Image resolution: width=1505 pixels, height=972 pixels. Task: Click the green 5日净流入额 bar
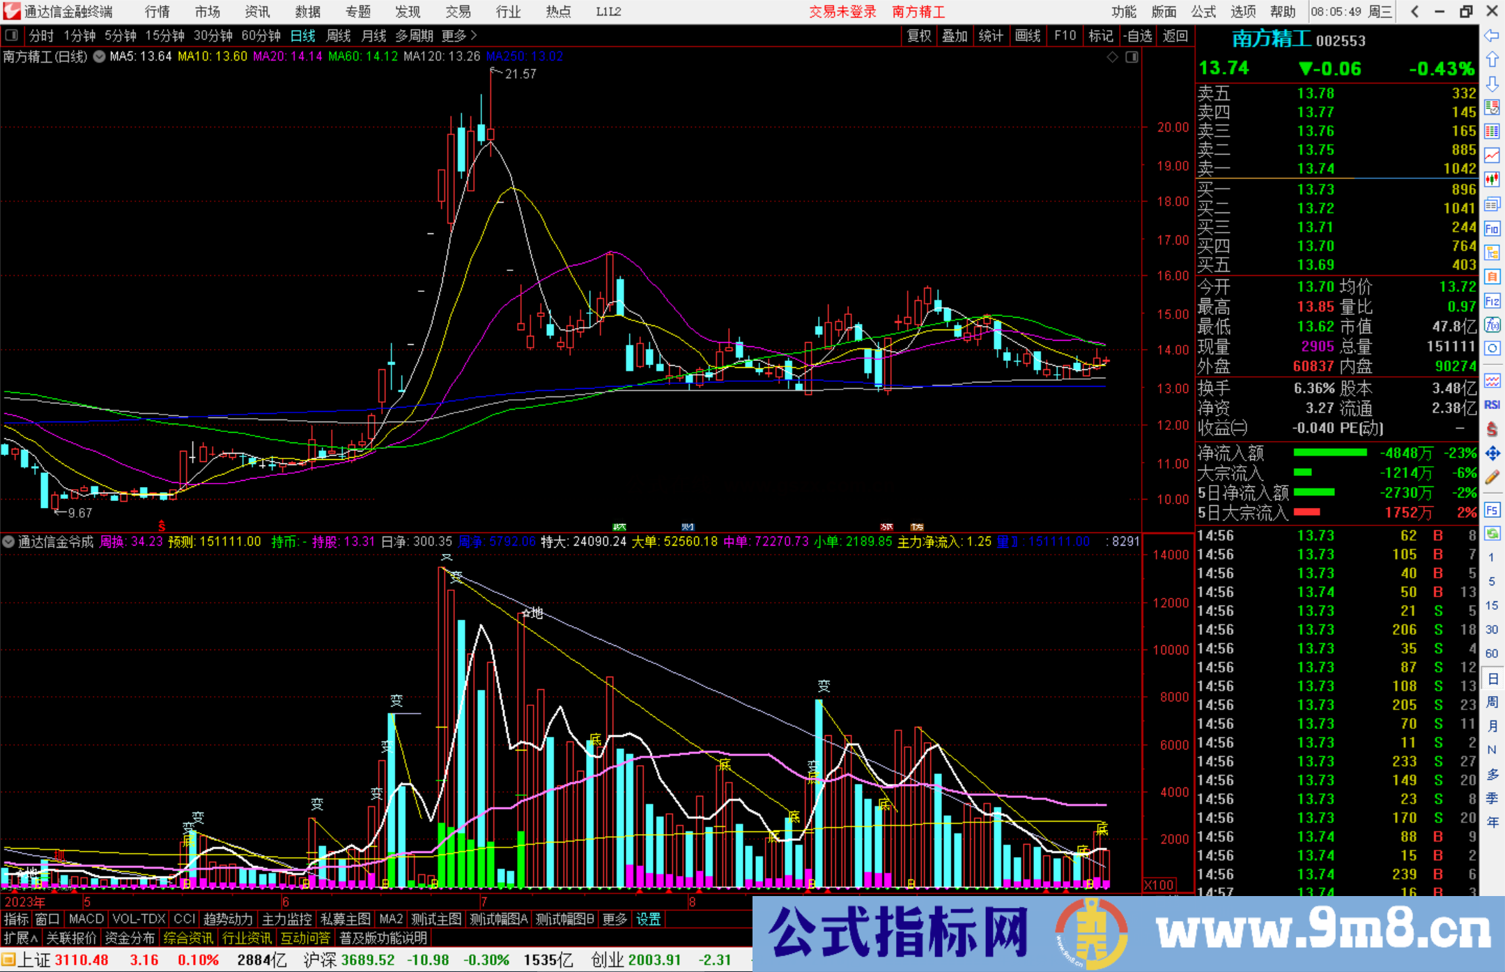pyautogui.click(x=1313, y=493)
